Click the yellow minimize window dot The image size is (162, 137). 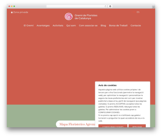pyautogui.click(x=12, y=6)
